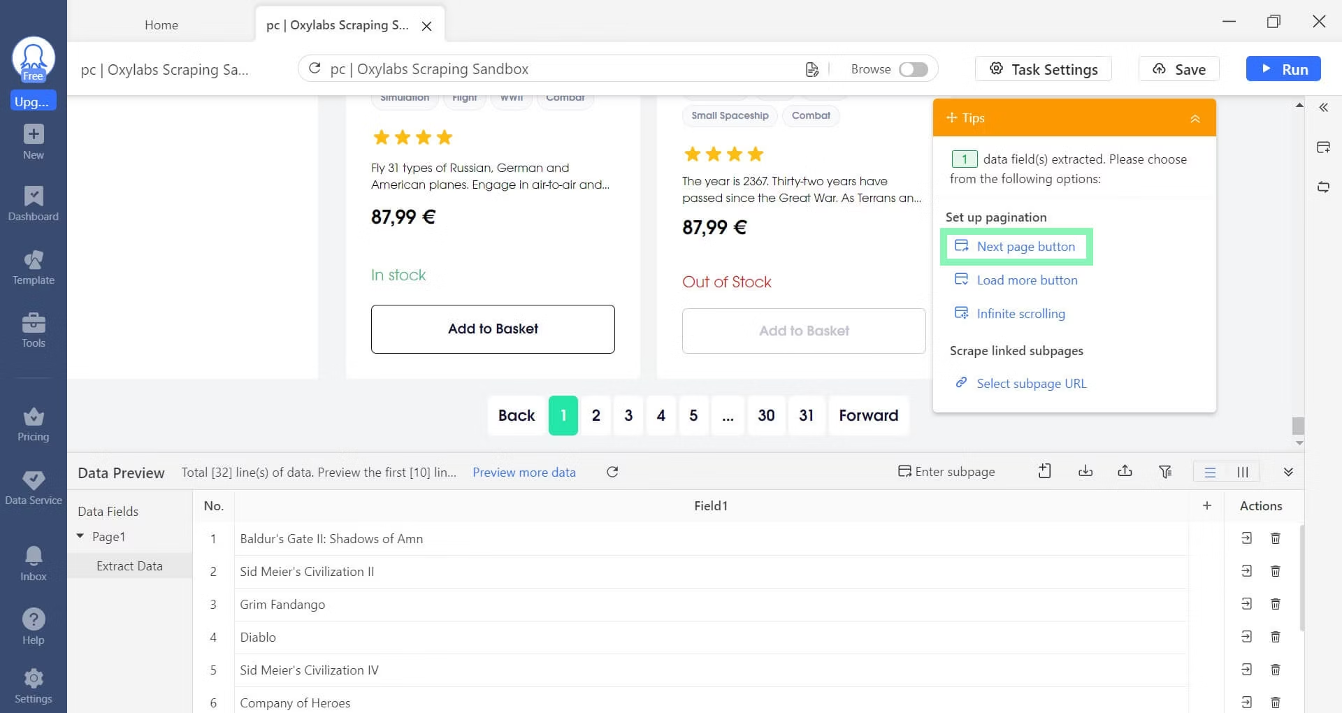The height and width of the screenshot is (713, 1342).
Task: Click the add column plus icon
Action: click(1206, 505)
